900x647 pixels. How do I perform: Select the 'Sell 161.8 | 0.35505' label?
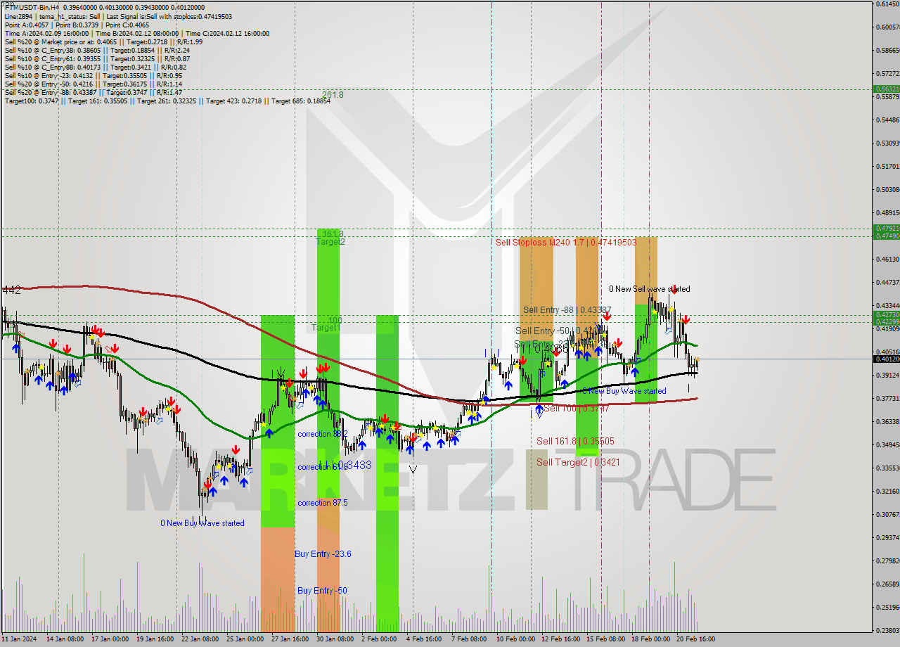(x=575, y=441)
